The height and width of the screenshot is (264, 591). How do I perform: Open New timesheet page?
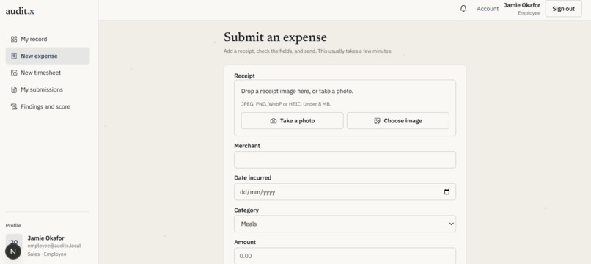pos(48,73)
